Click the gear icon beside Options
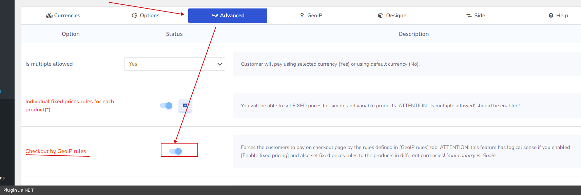 (x=135, y=16)
